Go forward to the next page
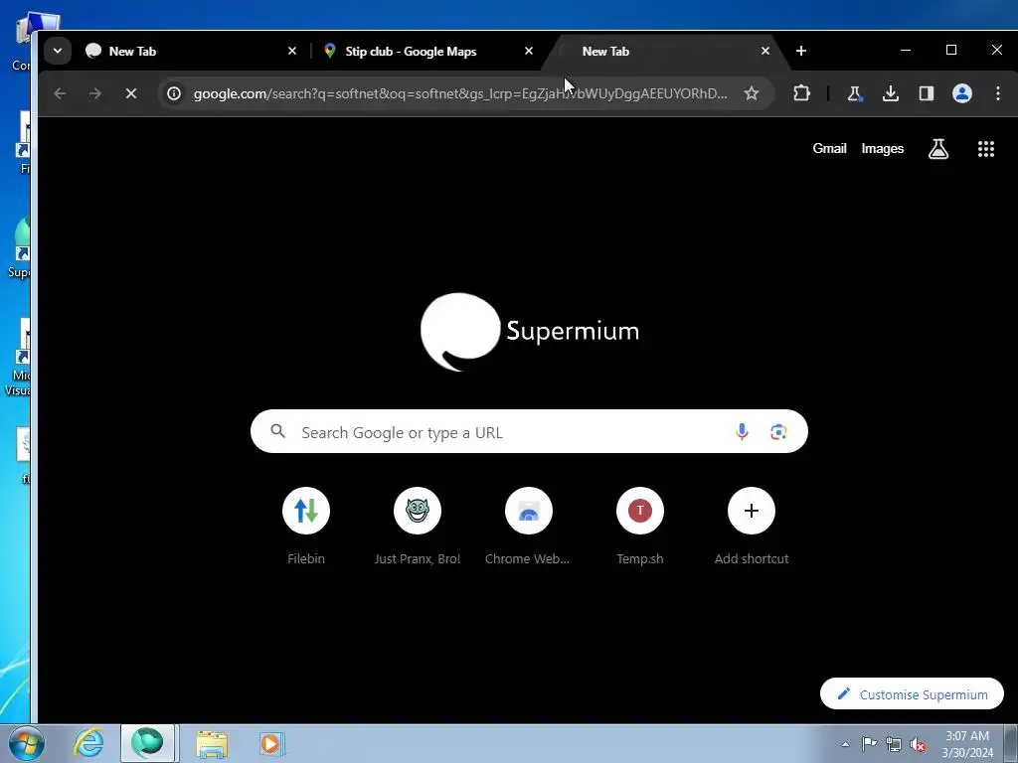The width and height of the screenshot is (1018, 763). 94,93
